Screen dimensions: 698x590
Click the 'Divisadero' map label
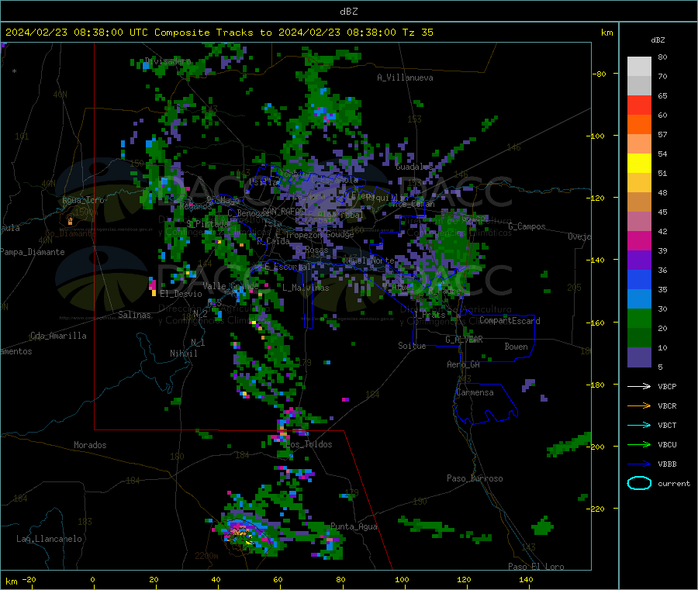pos(168,61)
